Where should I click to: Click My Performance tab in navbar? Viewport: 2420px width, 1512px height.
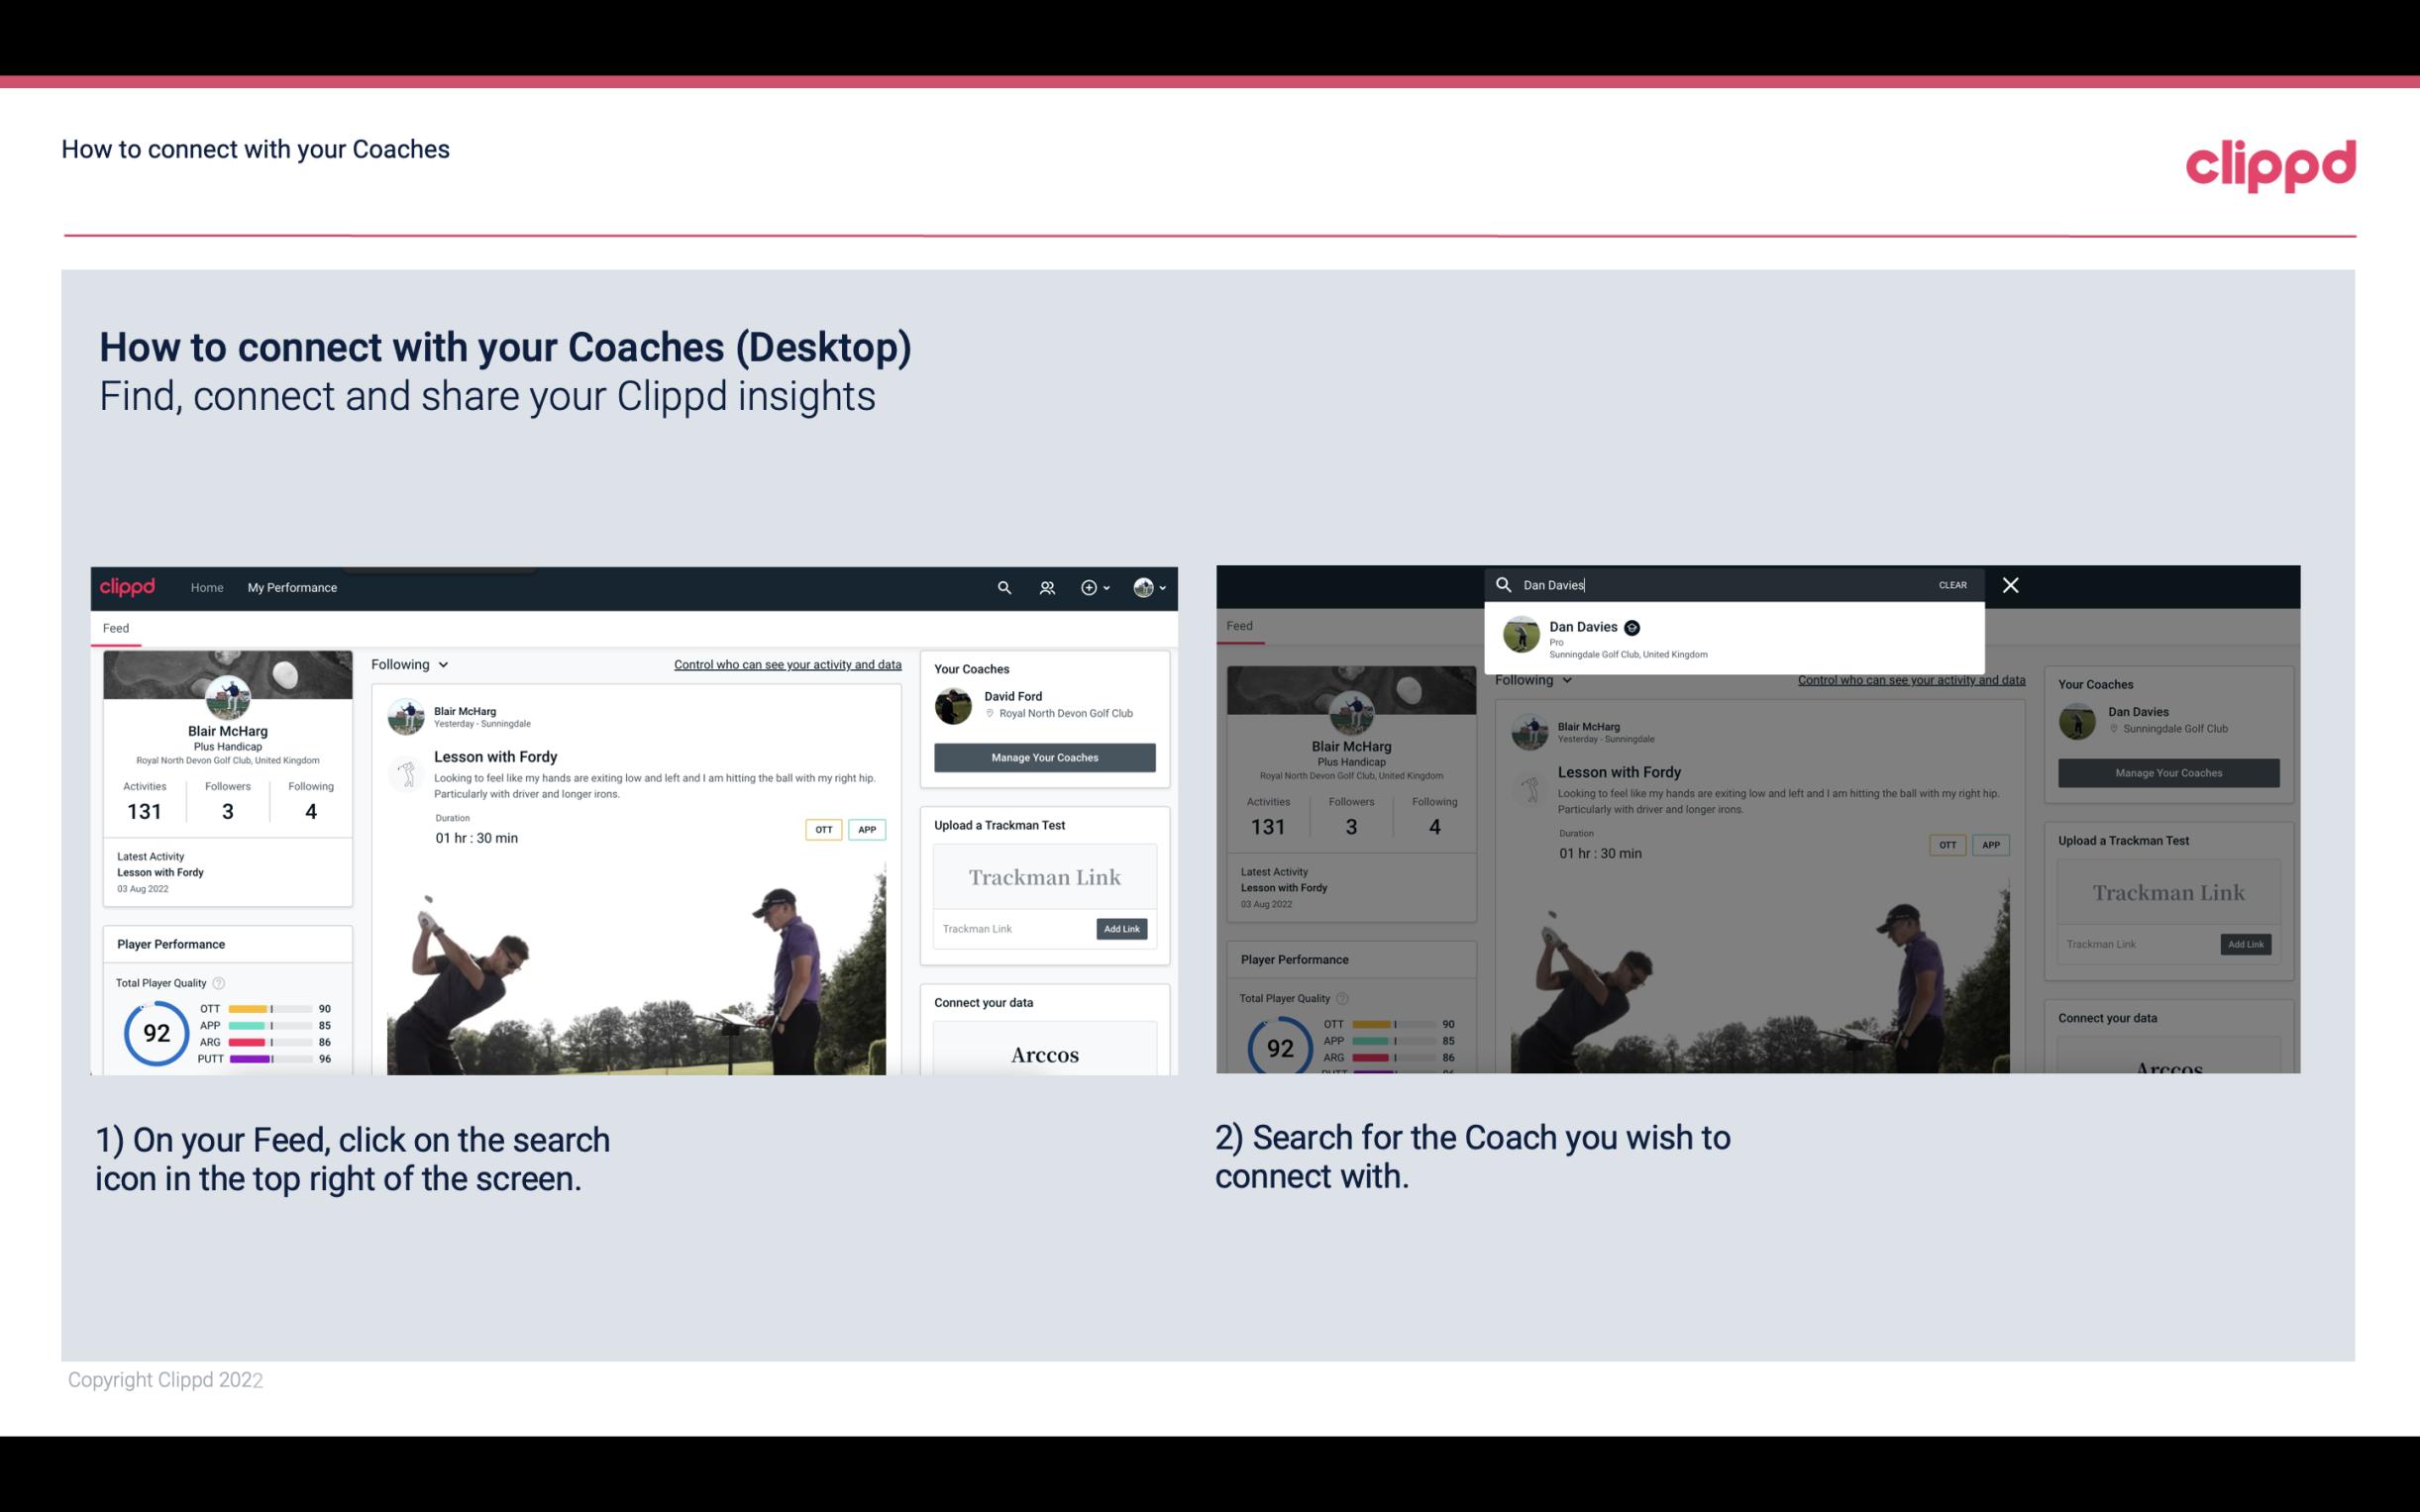(x=292, y=587)
